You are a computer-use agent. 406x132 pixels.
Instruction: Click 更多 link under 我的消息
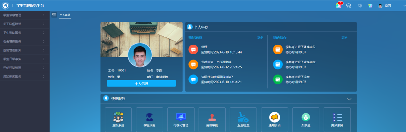tap(260, 38)
